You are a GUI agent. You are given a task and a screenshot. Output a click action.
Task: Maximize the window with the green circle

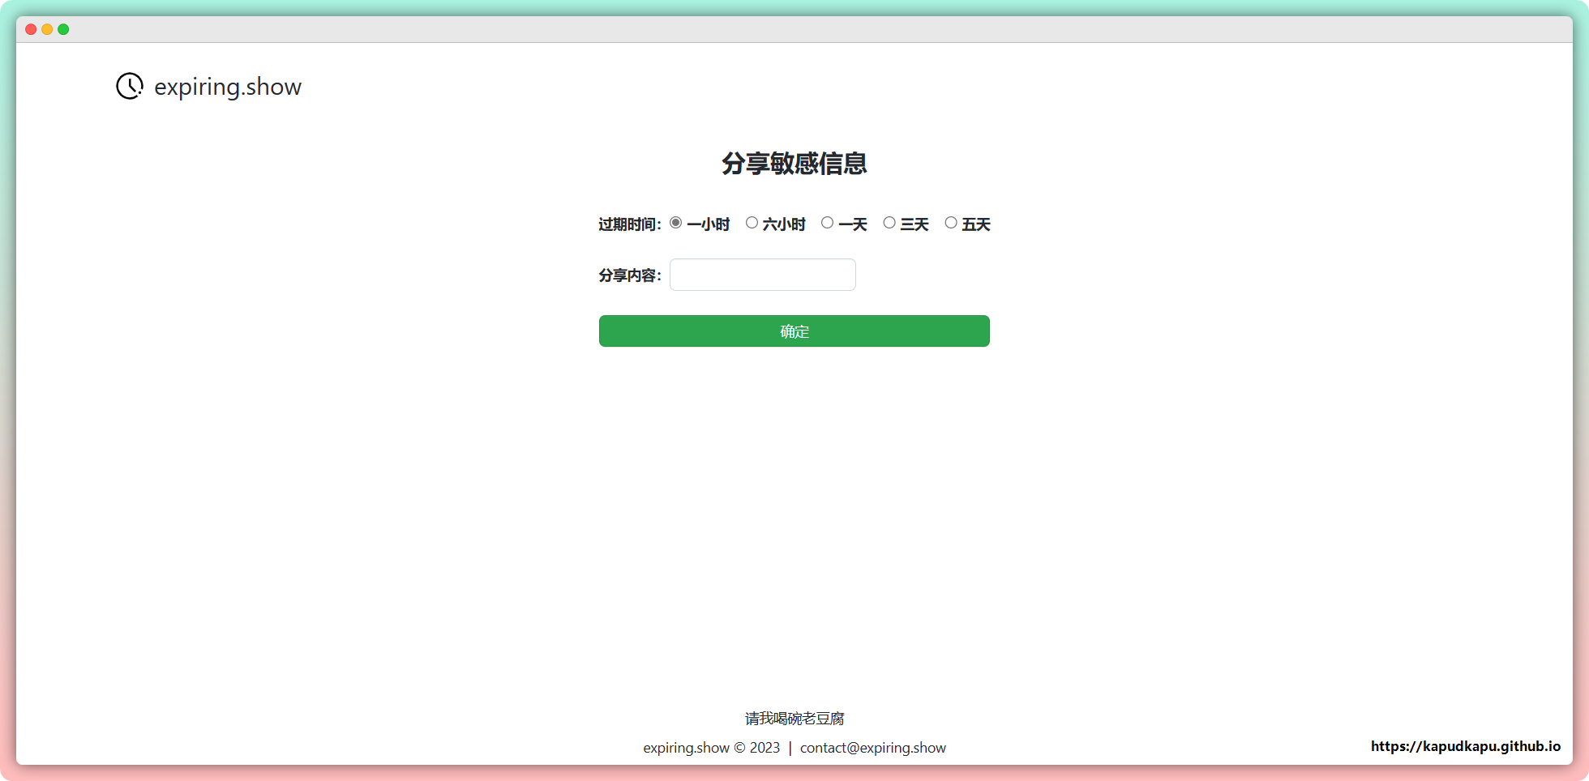pos(63,29)
